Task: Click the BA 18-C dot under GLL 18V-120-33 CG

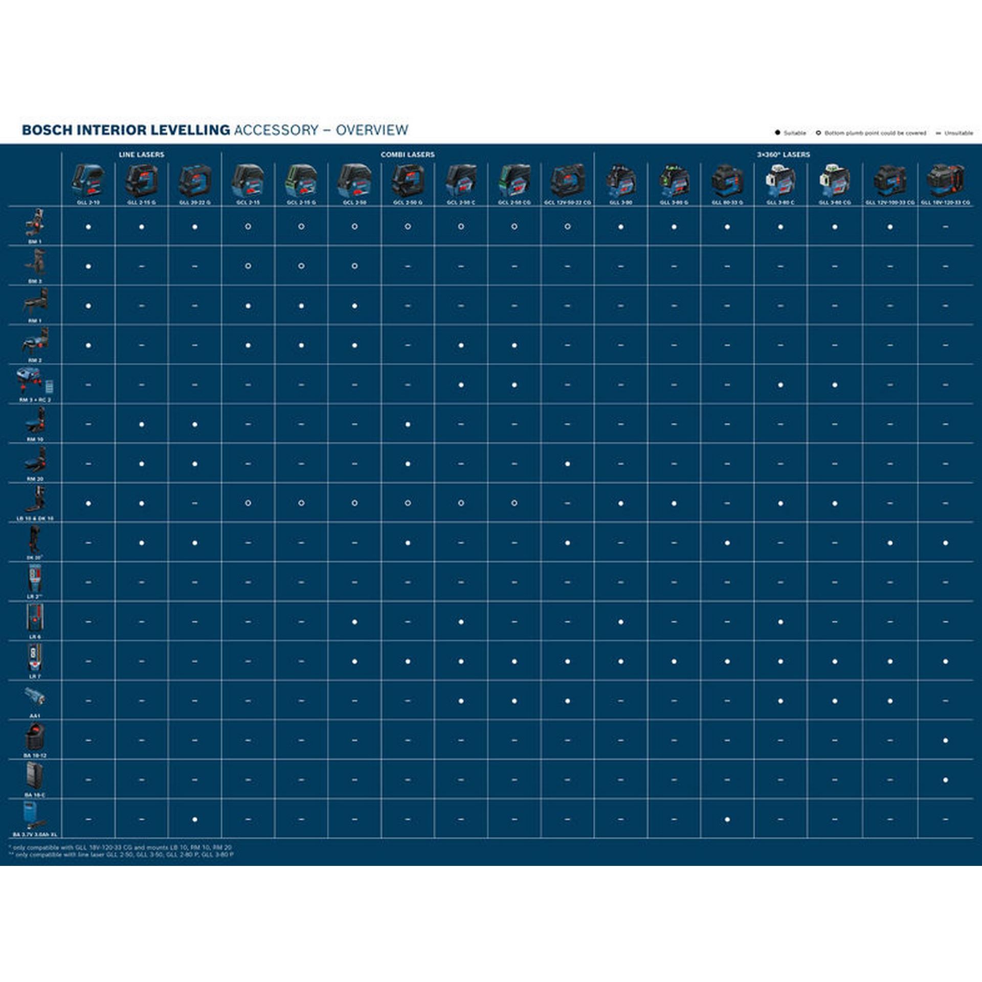Action: pos(945,780)
